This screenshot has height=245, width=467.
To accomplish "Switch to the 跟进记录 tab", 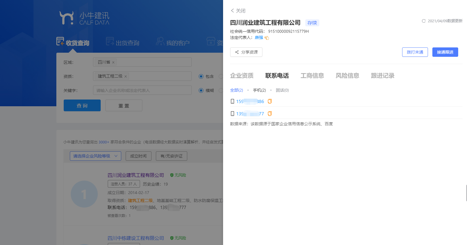I will click(x=383, y=76).
